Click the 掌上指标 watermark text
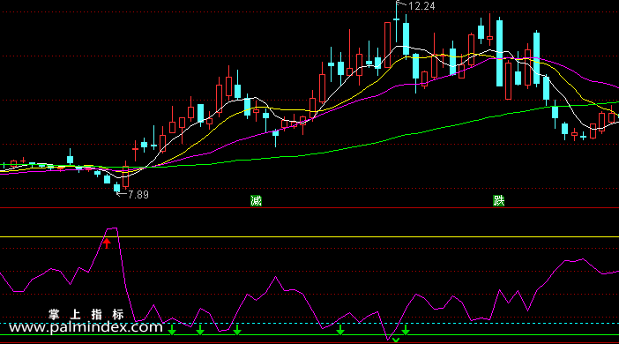619x344 pixels. (x=86, y=314)
